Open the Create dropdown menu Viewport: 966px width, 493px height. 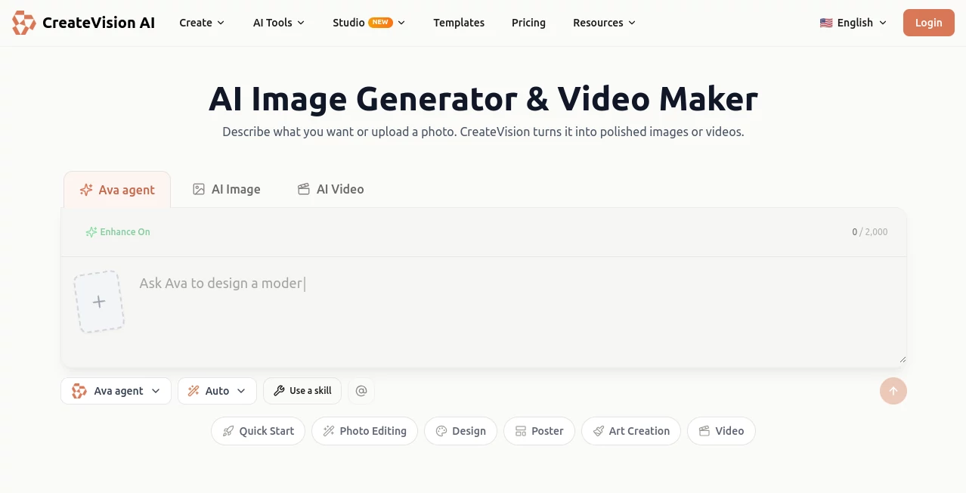[x=202, y=23]
